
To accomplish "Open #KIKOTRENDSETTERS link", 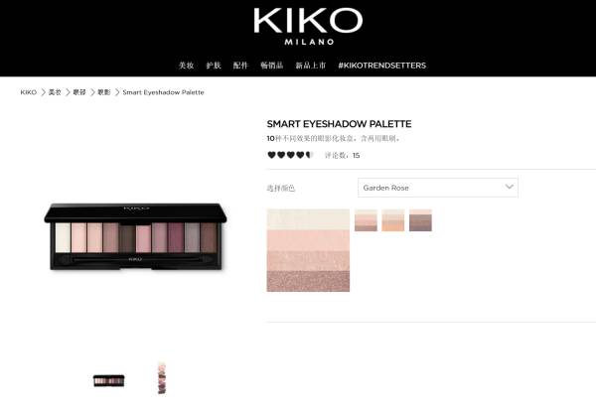I will [x=382, y=66].
